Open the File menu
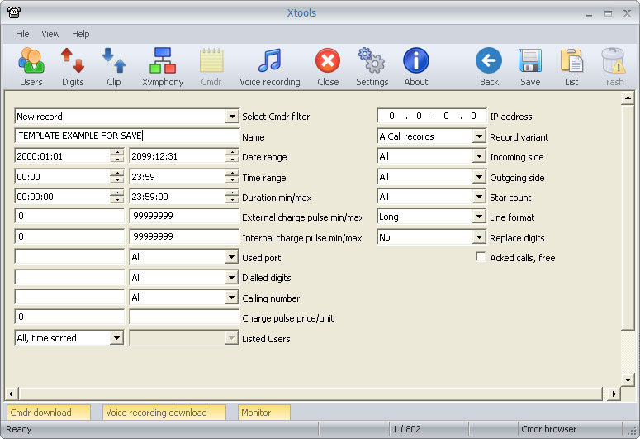Viewport: 640px width, 439px height. [x=22, y=34]
